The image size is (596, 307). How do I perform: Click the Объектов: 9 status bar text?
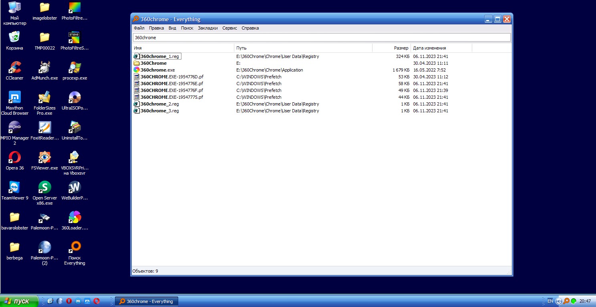[145, 271]
